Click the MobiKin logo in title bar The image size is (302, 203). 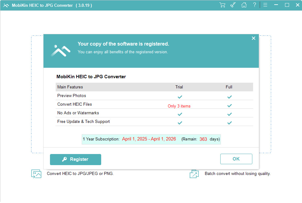pyautogui.click(x=6, y=5)
